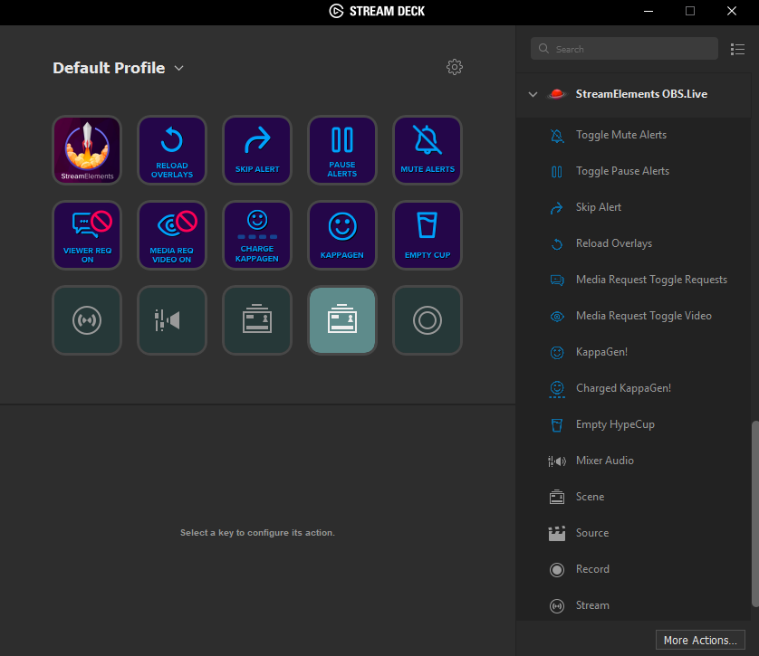Click the Scene label in the list
759x656 pixels.
[590, 497]
